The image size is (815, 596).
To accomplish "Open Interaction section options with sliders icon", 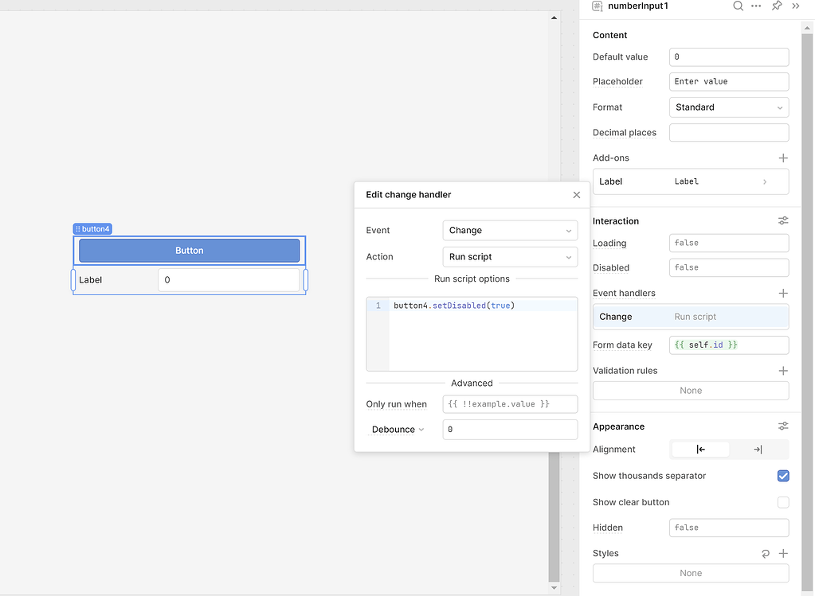I will (783, 220).
